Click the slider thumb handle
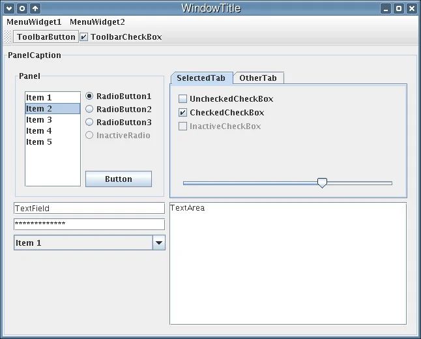The width and height of the screenshot is (421, 339). pyautogui.click(x=322, y=183)
